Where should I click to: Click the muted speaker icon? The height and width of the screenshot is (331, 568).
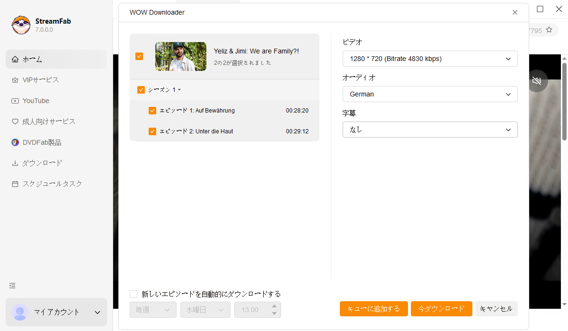click(536, 81)
